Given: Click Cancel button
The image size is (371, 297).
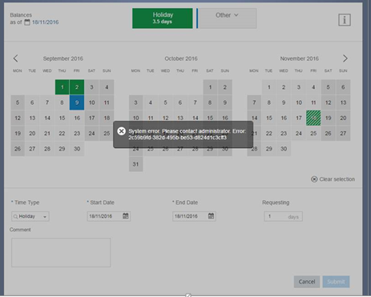Looking at the screenshot, I should point(307,282).
